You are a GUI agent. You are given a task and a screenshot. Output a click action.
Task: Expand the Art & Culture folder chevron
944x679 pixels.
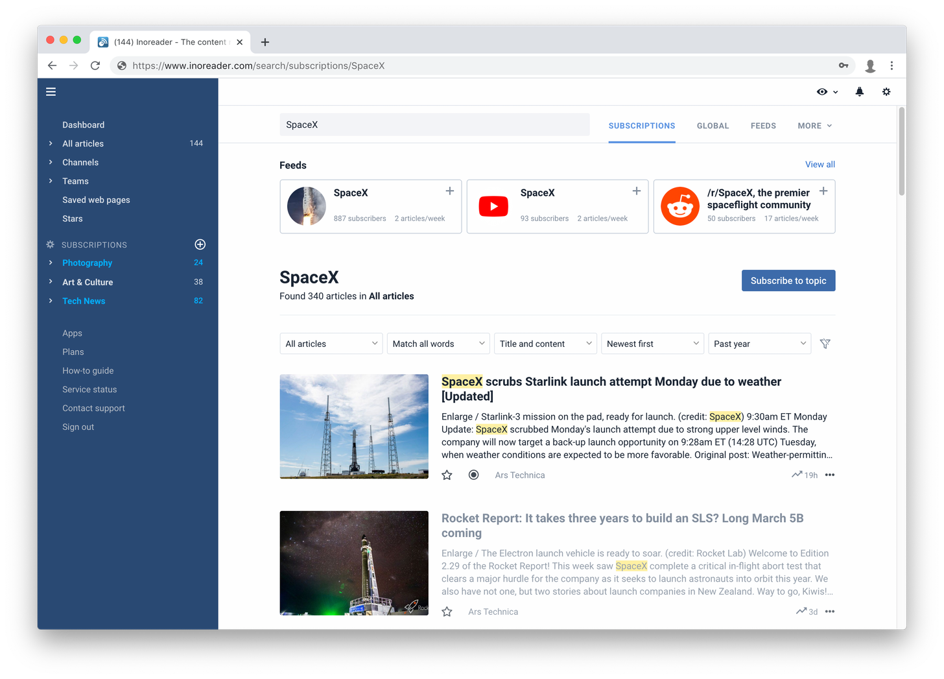[x=51, y=281]
